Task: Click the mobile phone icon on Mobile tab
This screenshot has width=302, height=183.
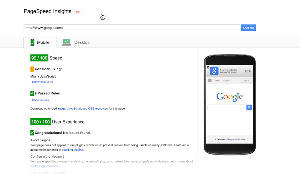Action: click(x=32, y=42)
